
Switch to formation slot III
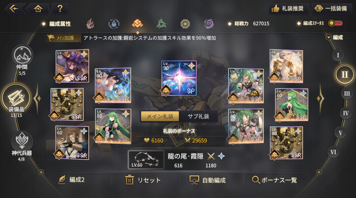[347, 94]
